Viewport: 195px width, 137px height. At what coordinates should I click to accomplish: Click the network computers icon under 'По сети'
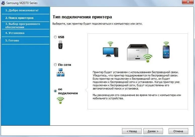click(60, 72)
